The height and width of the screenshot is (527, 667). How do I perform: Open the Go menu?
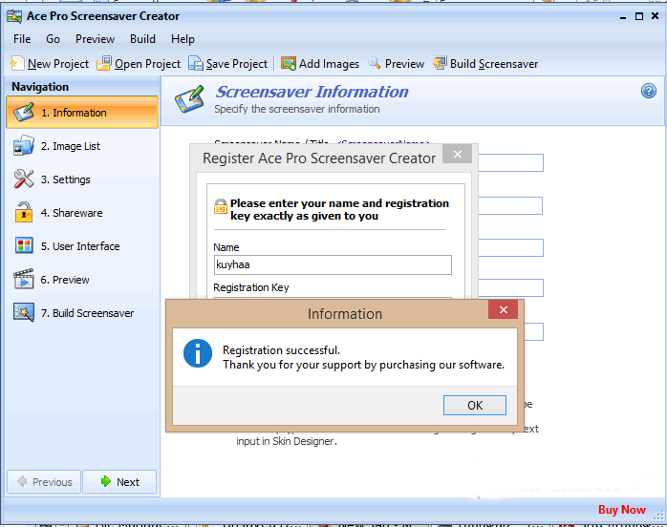coord(54,39)
